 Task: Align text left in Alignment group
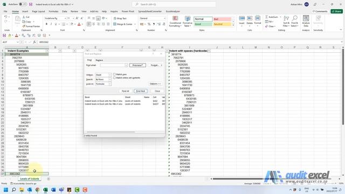point(88,24)
